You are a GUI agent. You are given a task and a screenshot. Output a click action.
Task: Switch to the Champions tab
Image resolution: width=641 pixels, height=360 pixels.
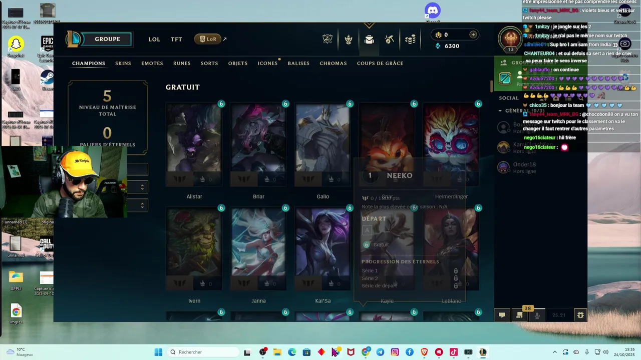(x=89, y=63)
